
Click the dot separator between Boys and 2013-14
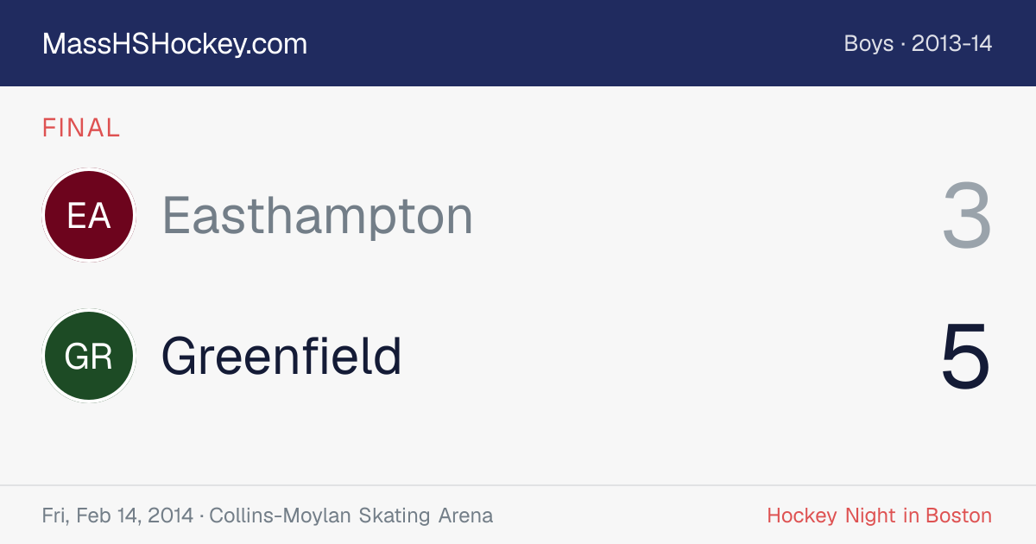point(903,44)
